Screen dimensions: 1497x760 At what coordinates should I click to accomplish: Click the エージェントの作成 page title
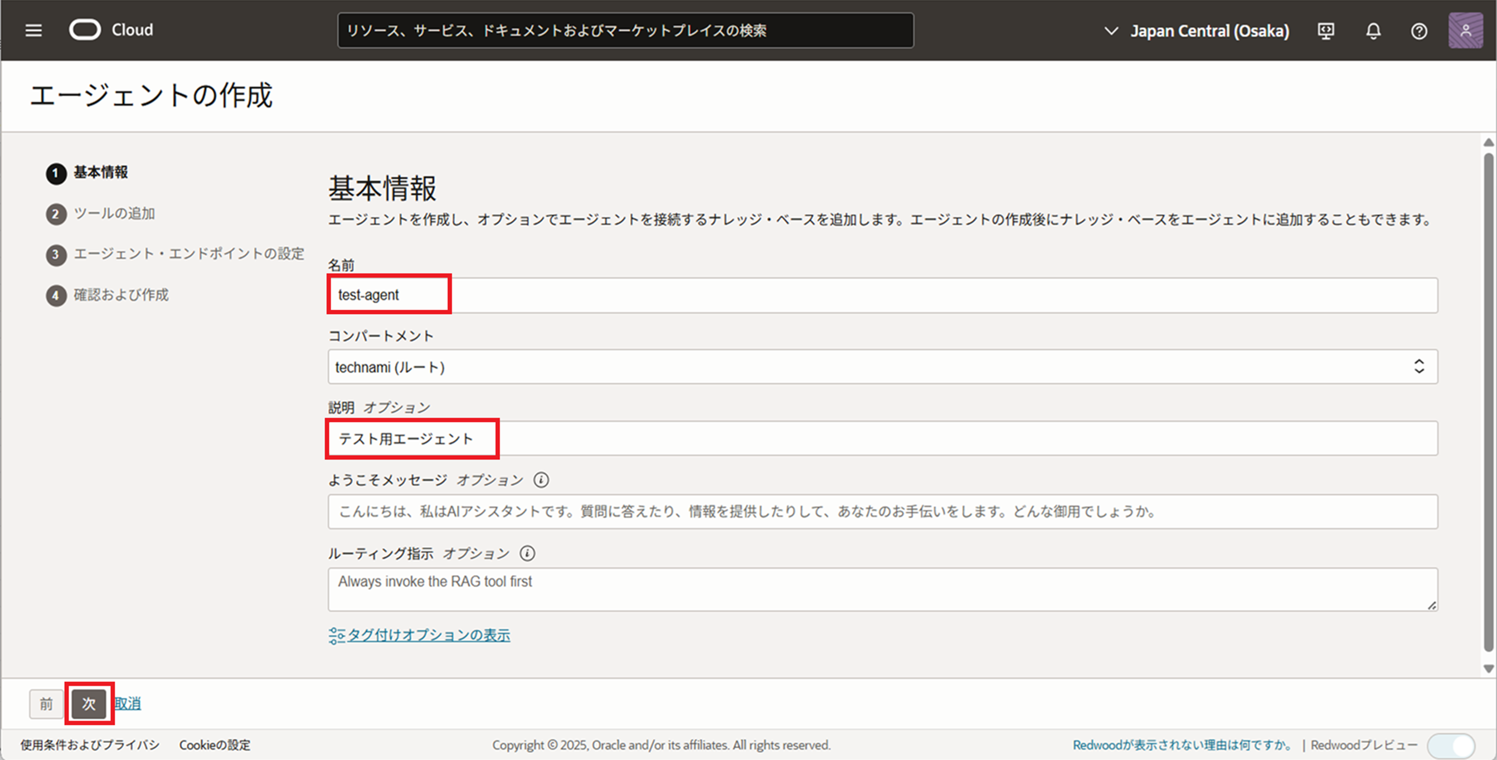tap(151, 95)
